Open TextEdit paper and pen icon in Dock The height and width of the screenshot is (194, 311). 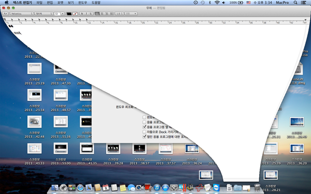coord(208,187)
